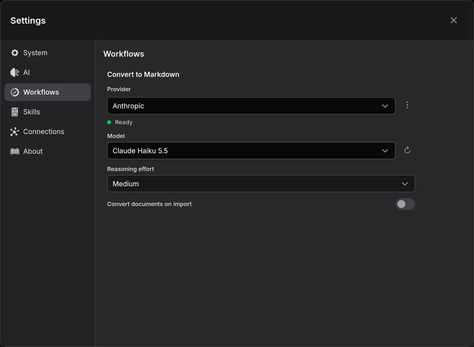Show the About section
Image resolution: width=474 pixels, height=347 pixels.
tap(47, 151)
